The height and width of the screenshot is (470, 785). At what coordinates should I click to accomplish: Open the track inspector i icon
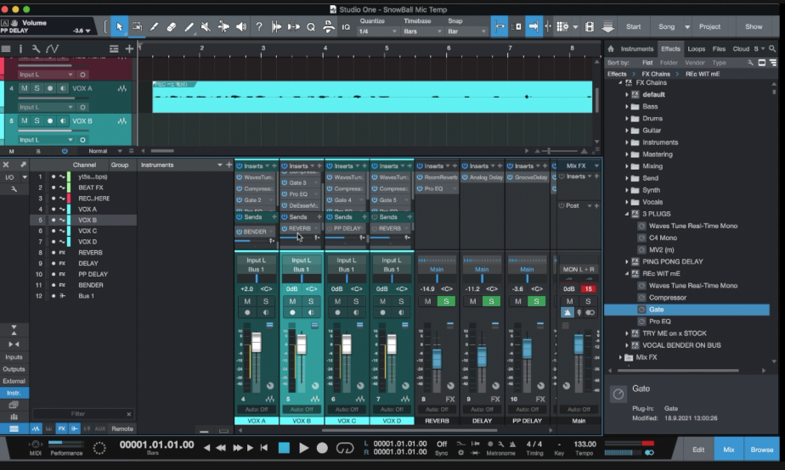(20, 48)
